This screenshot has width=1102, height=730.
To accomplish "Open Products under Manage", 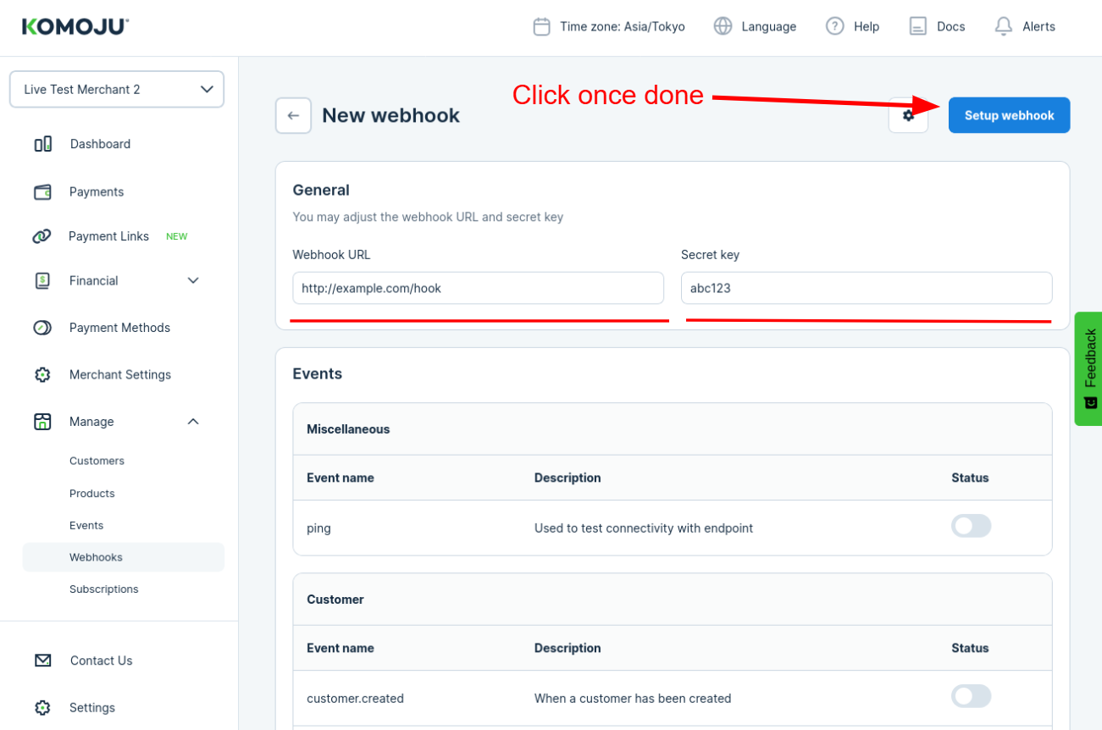I will coord(92,494).
